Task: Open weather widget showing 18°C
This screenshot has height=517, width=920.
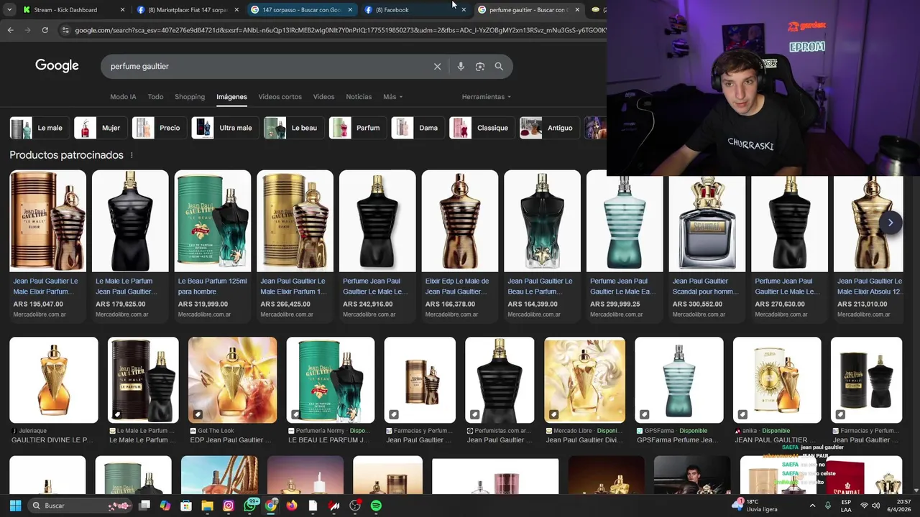Action: point(755,506)
